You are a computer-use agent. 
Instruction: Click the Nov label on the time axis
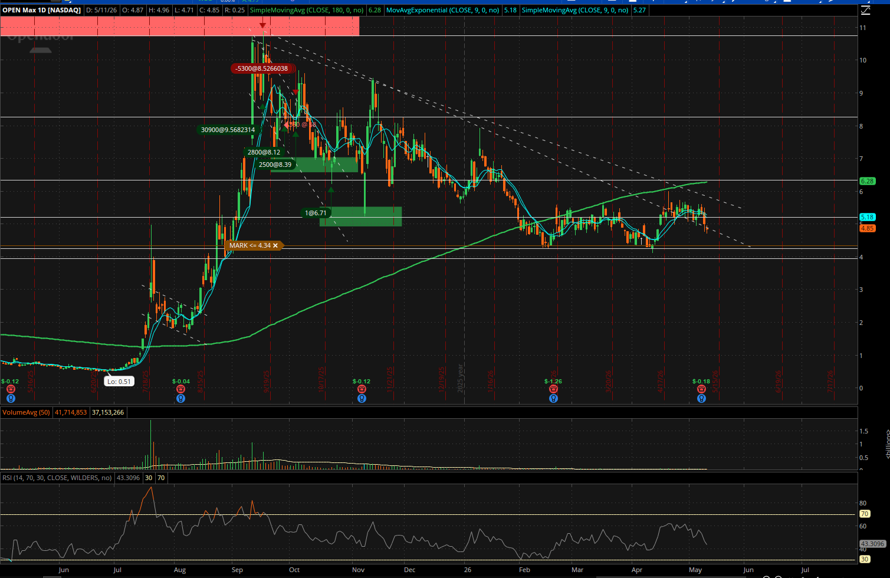(x=358, y=570)
